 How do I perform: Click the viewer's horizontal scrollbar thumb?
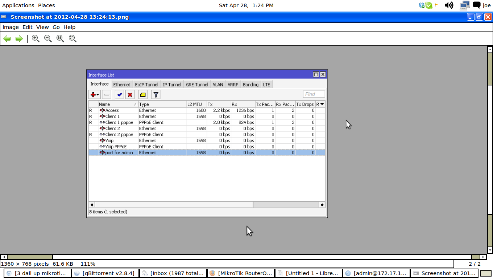click(30, 257)
